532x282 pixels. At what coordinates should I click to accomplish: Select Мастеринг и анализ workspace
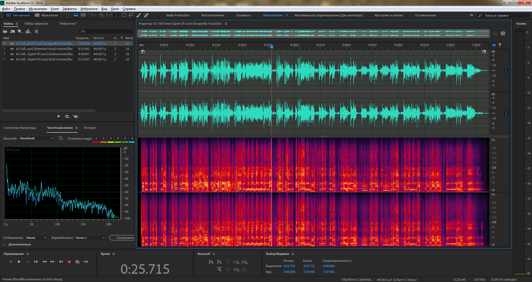tap(389, 15)
